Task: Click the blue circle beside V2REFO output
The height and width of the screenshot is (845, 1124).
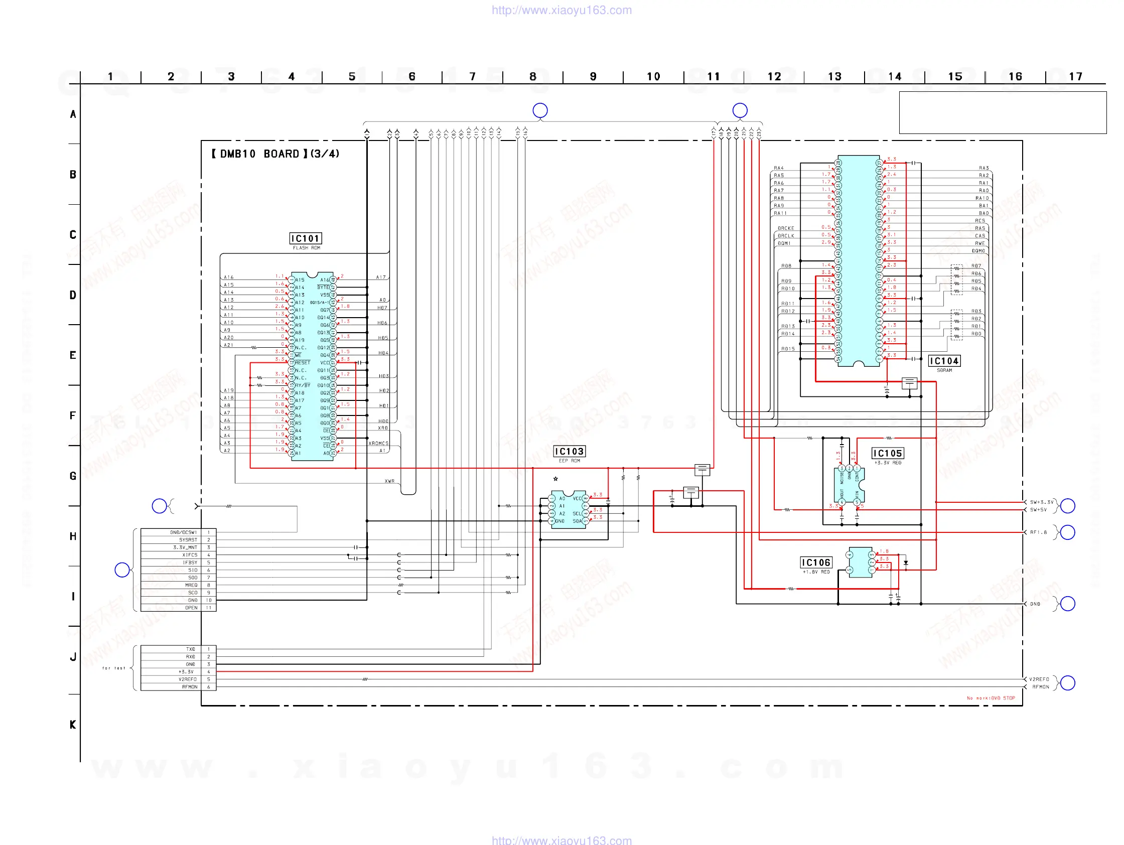Action: pos(1068,682)
